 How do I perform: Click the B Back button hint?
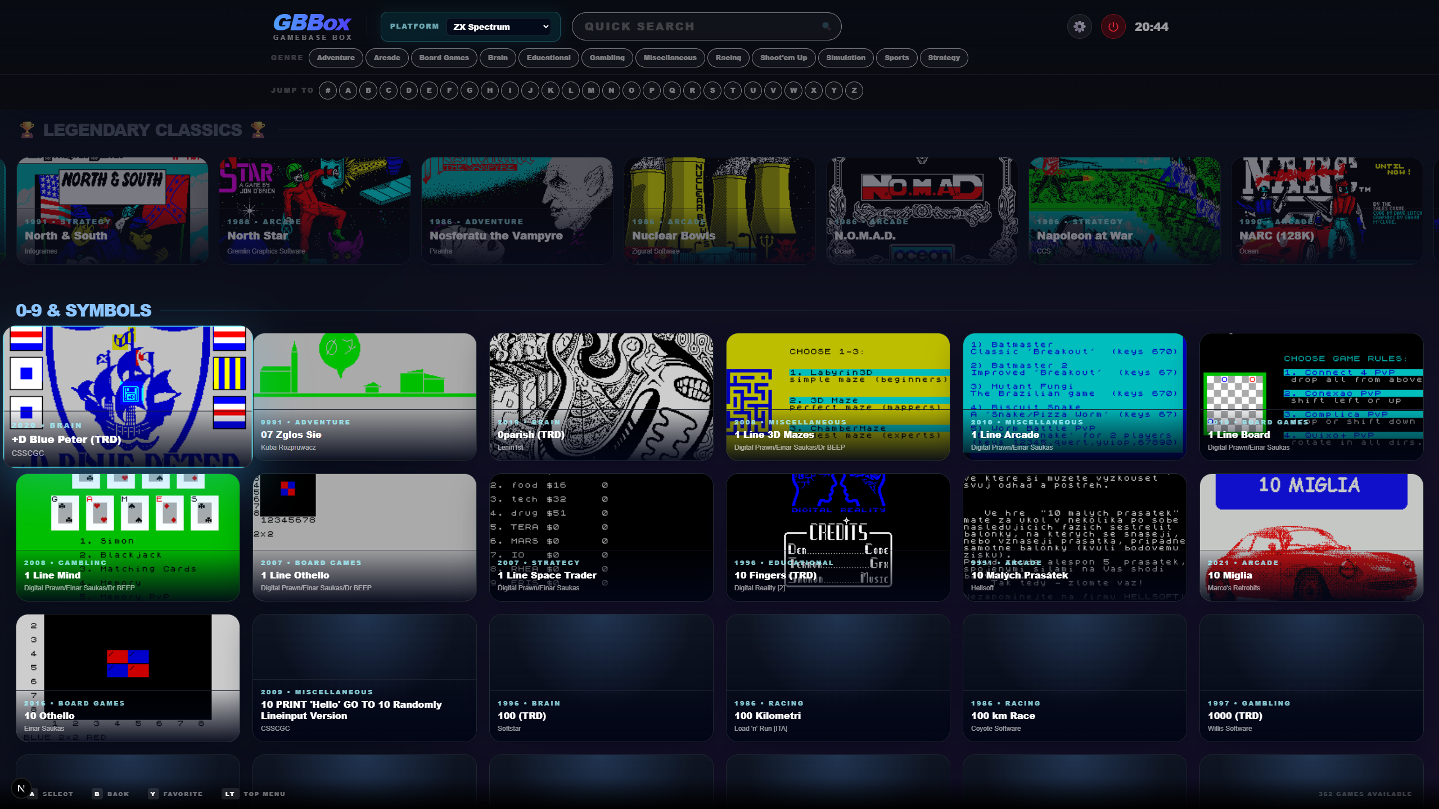(111, 794)
